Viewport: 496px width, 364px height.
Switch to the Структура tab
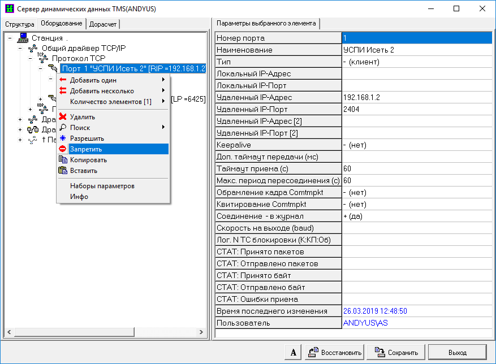pyautogui.click(x=20, y=24)
